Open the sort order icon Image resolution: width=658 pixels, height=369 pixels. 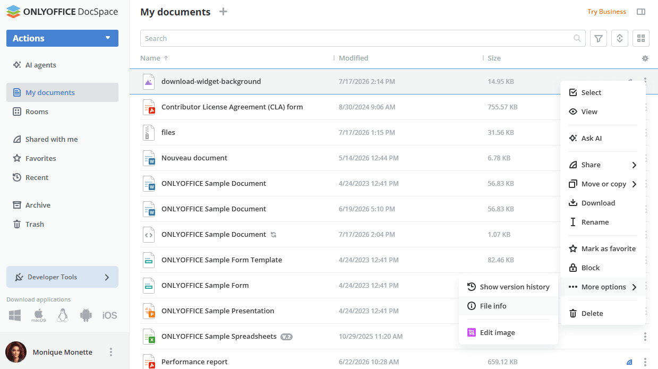620,38
